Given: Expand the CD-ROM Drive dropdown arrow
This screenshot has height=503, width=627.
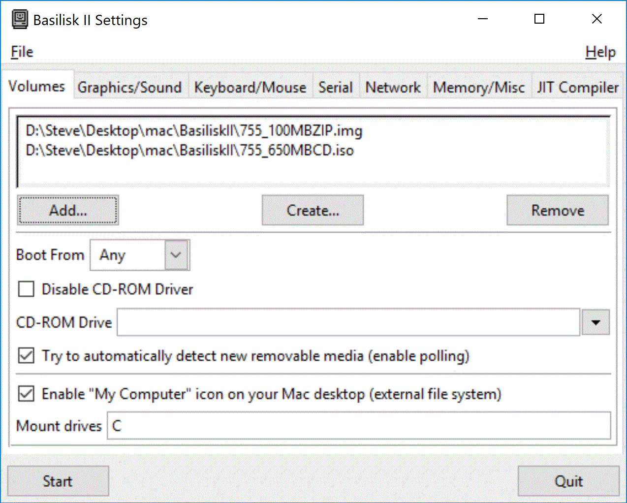Looking at the screenshot, I should 596,322.
